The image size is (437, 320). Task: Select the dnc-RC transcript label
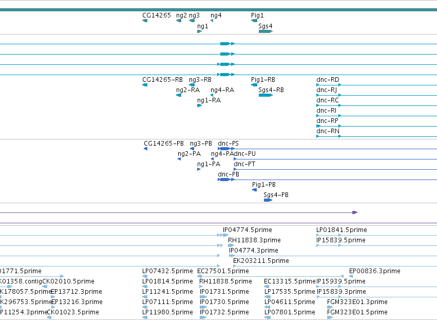[328, 100]
